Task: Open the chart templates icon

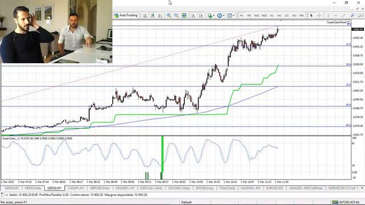Action: [x=229, y=15]
